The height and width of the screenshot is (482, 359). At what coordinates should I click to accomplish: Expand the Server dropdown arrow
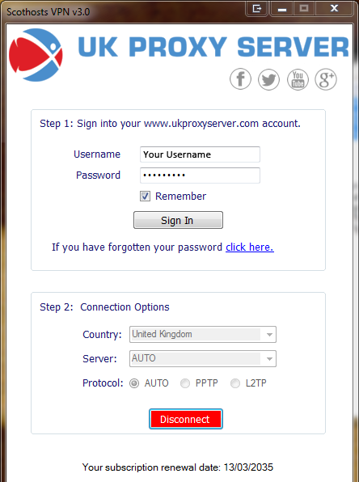pyautogui.click(x=269, y=359)
